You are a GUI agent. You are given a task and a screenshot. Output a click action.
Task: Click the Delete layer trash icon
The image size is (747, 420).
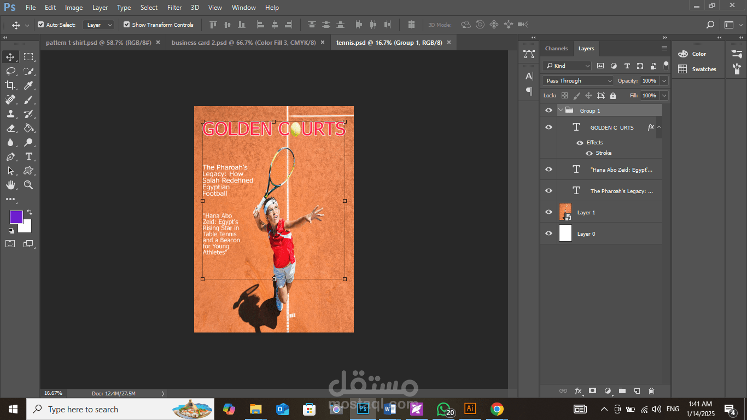(x=651, y=391)
